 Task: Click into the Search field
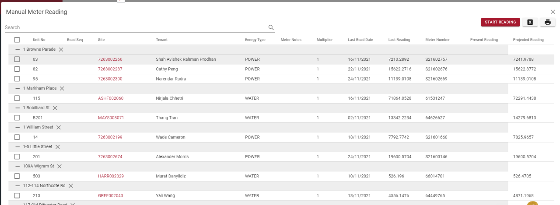[131, 28]
